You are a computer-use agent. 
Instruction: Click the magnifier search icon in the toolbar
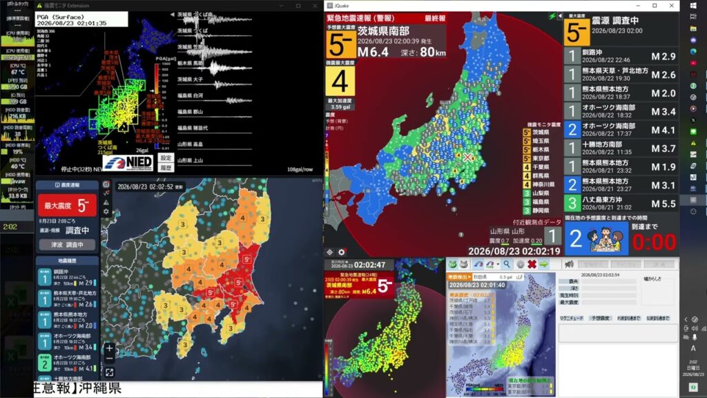(507, 265)
